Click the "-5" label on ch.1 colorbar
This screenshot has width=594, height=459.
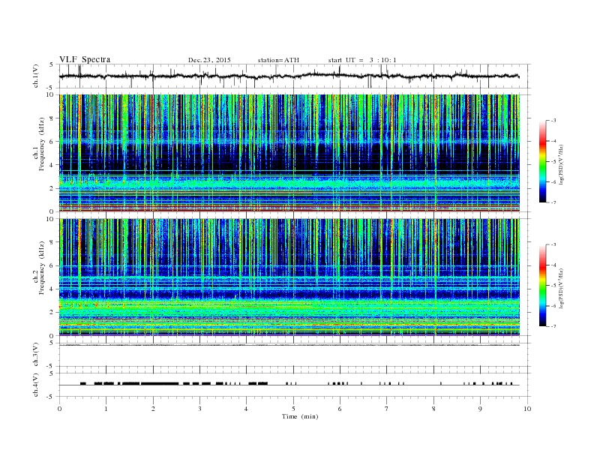click(553, 161)
